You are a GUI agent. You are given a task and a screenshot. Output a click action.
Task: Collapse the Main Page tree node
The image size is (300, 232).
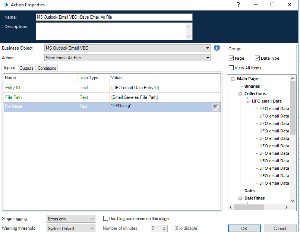(233, 79)
